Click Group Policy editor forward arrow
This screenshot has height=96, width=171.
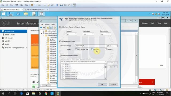point(44,28)
